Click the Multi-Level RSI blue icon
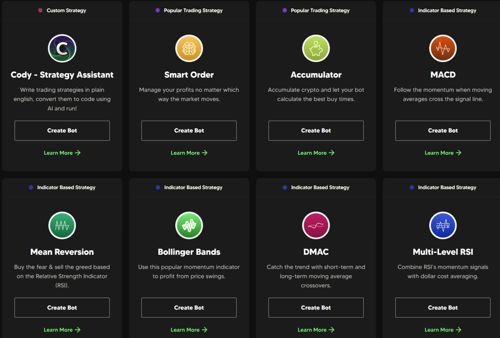This screenshot has height=338, width=500. pyautogui.click(x=443, y=225)
